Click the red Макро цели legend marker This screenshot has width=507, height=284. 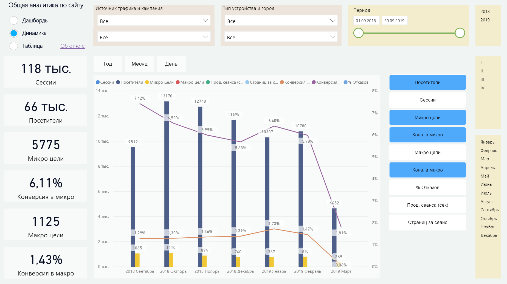pos(178,82)
